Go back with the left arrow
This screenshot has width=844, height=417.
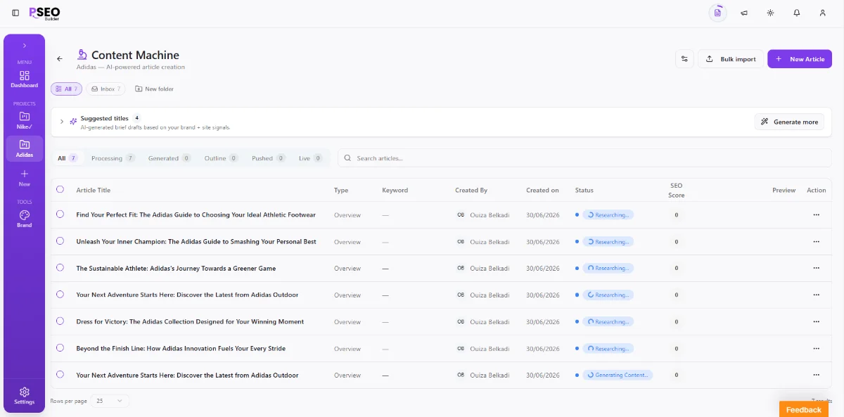(x=60, y=59)
